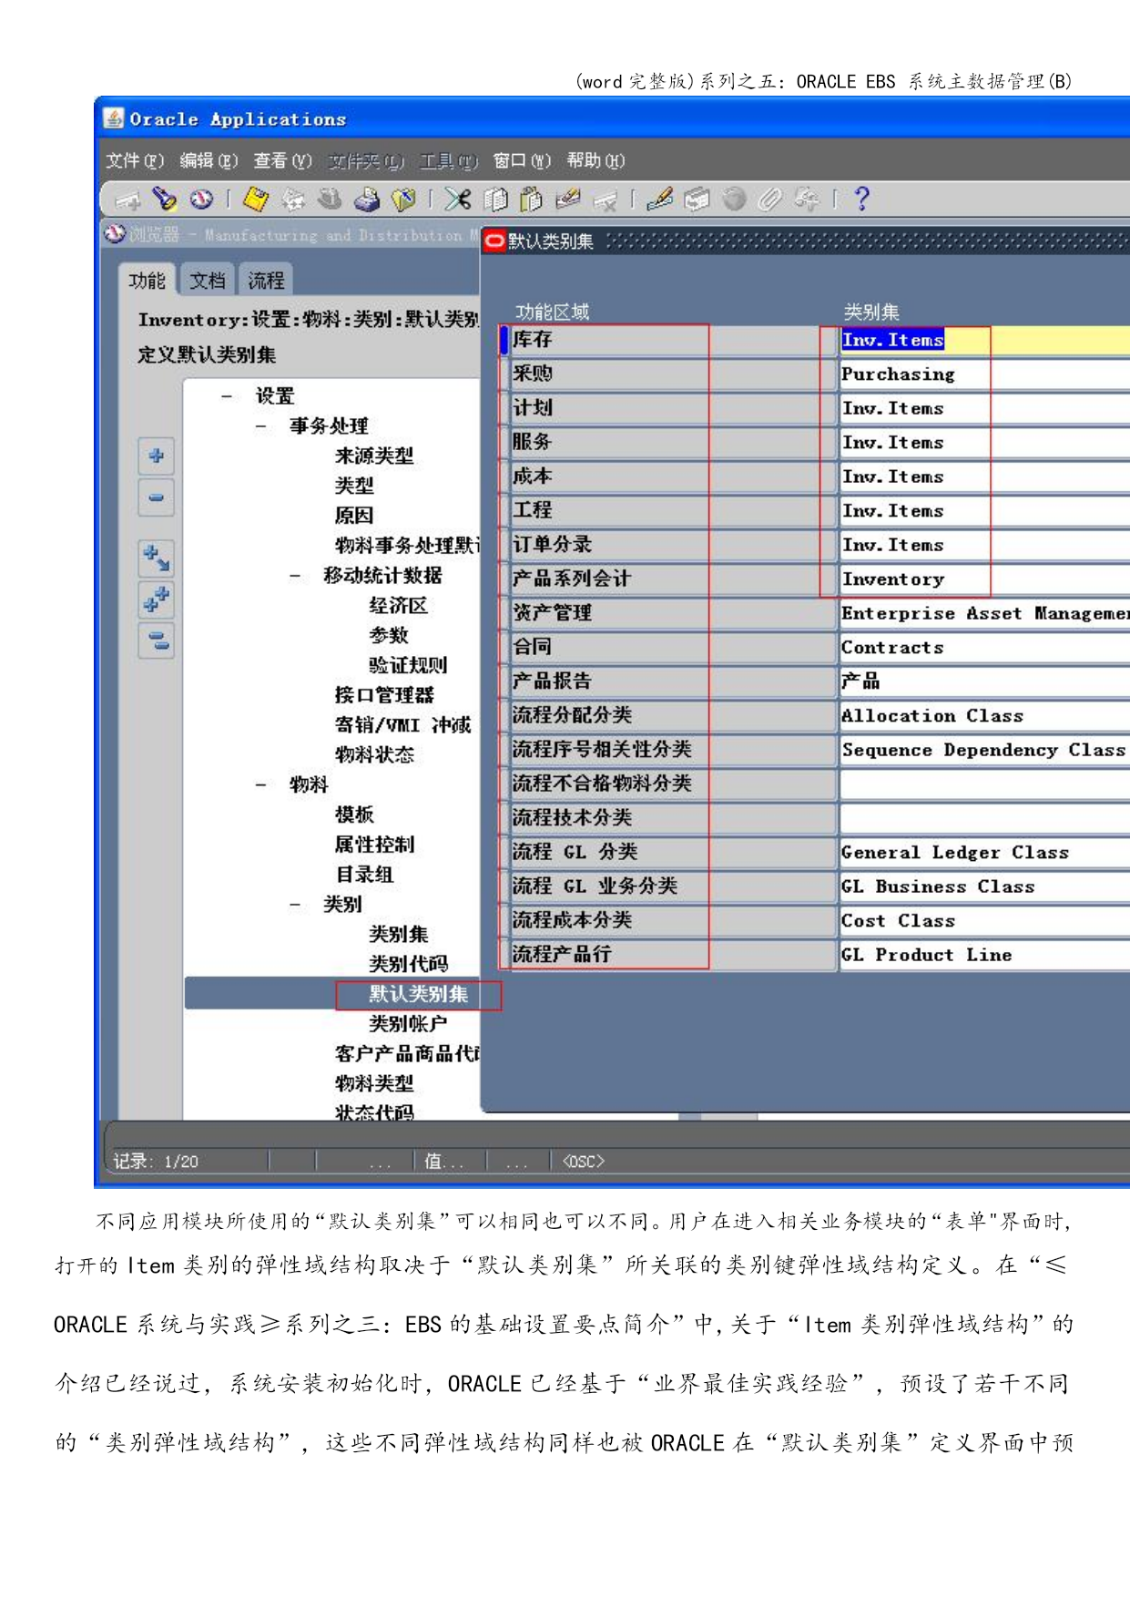The image size is (1130, 1598).
Task: Click the Translations globe icon
Action: tap(734, 199)
